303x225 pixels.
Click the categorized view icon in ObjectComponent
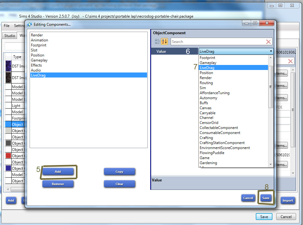click(157, 41)
